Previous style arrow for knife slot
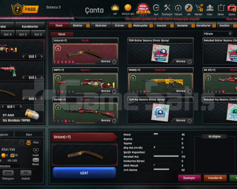Screen dimensions: 237x189 click(23, 99)
